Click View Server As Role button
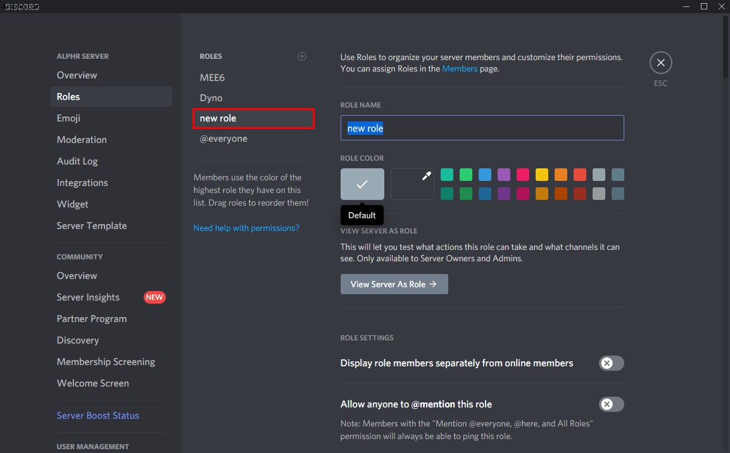This screenshot has width=730, height=453. (394, 284)
